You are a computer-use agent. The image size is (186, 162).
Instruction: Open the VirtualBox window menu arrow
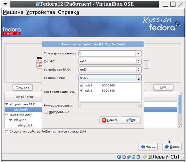click(x=5, y=4)
